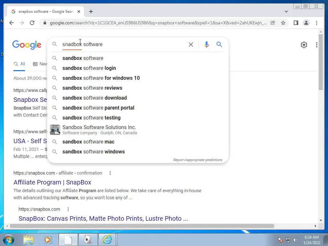
Task: Open Google apps dots menu
Action: 317,45
